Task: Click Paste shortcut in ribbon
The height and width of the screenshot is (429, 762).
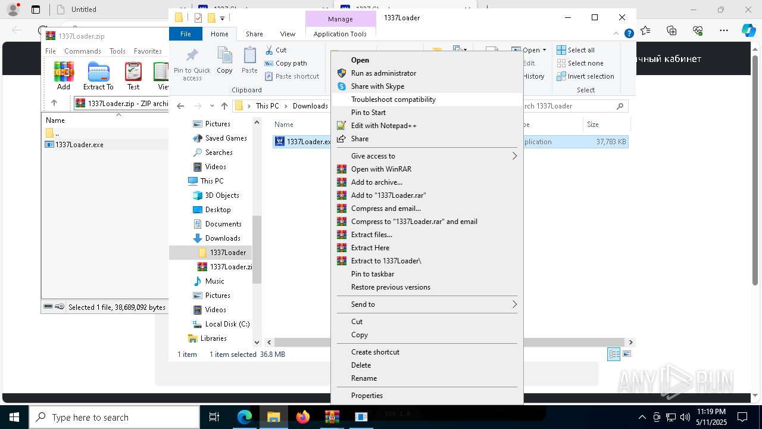Action: pos(292,76)
